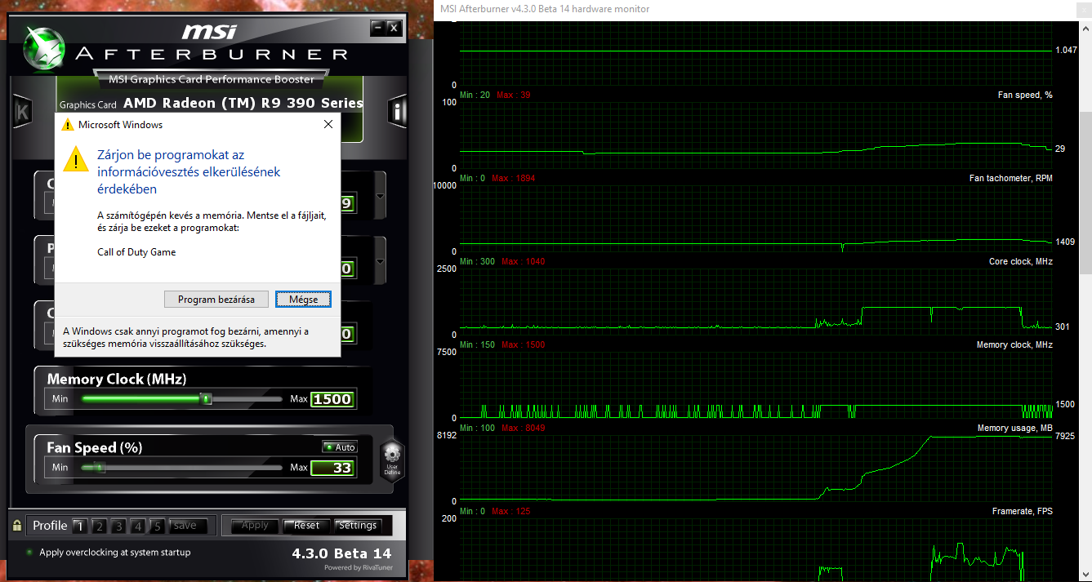Image resolution: width=1092 pixels, height=582 pixels.
Task: Minimize the MSI Afterburner window
Action: tap(377, 28)
